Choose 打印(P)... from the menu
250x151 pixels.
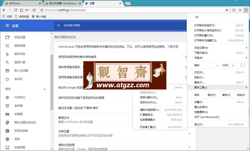(x=218, y=73)
